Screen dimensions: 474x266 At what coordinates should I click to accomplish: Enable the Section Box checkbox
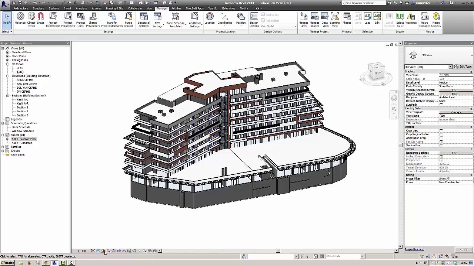tap(441, 146)
